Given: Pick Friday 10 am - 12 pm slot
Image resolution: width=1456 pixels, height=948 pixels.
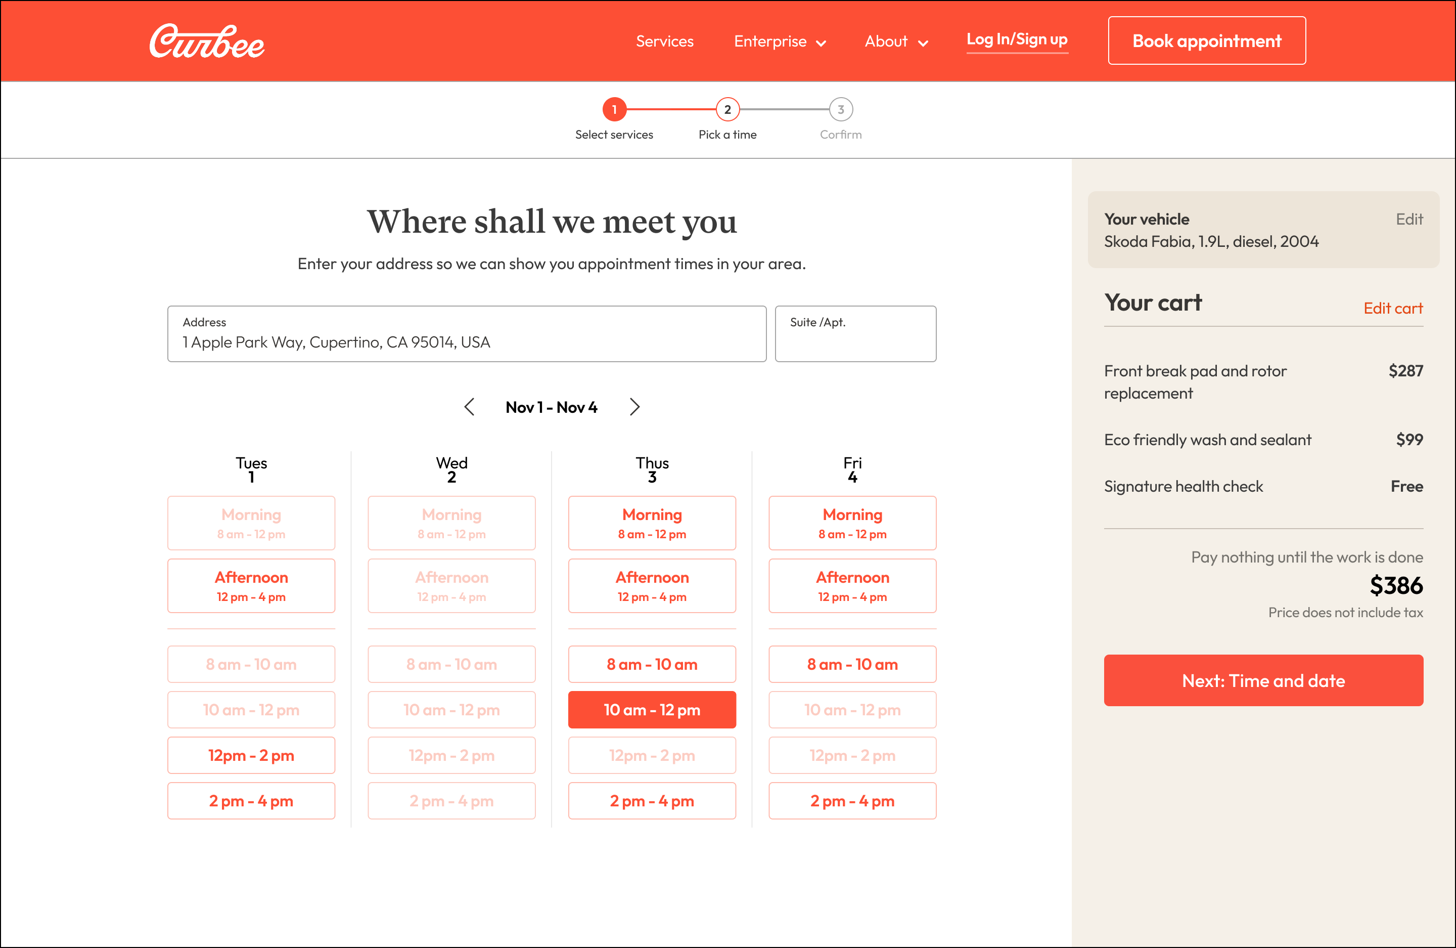Looking at the screenshot, I should tap(852, 710).
